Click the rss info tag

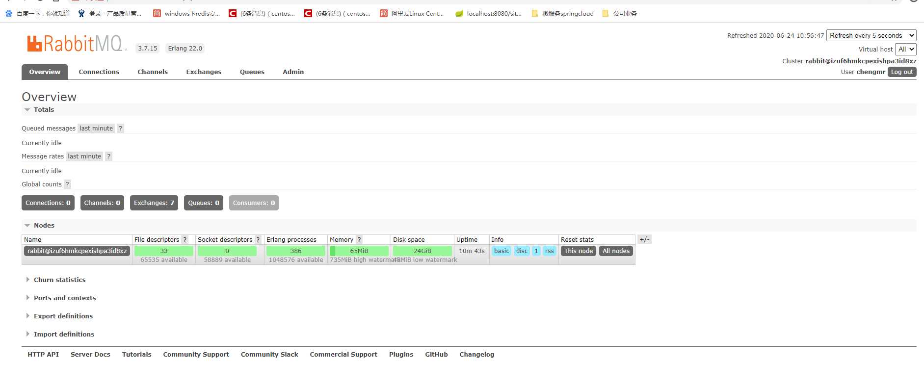(549, 251)
